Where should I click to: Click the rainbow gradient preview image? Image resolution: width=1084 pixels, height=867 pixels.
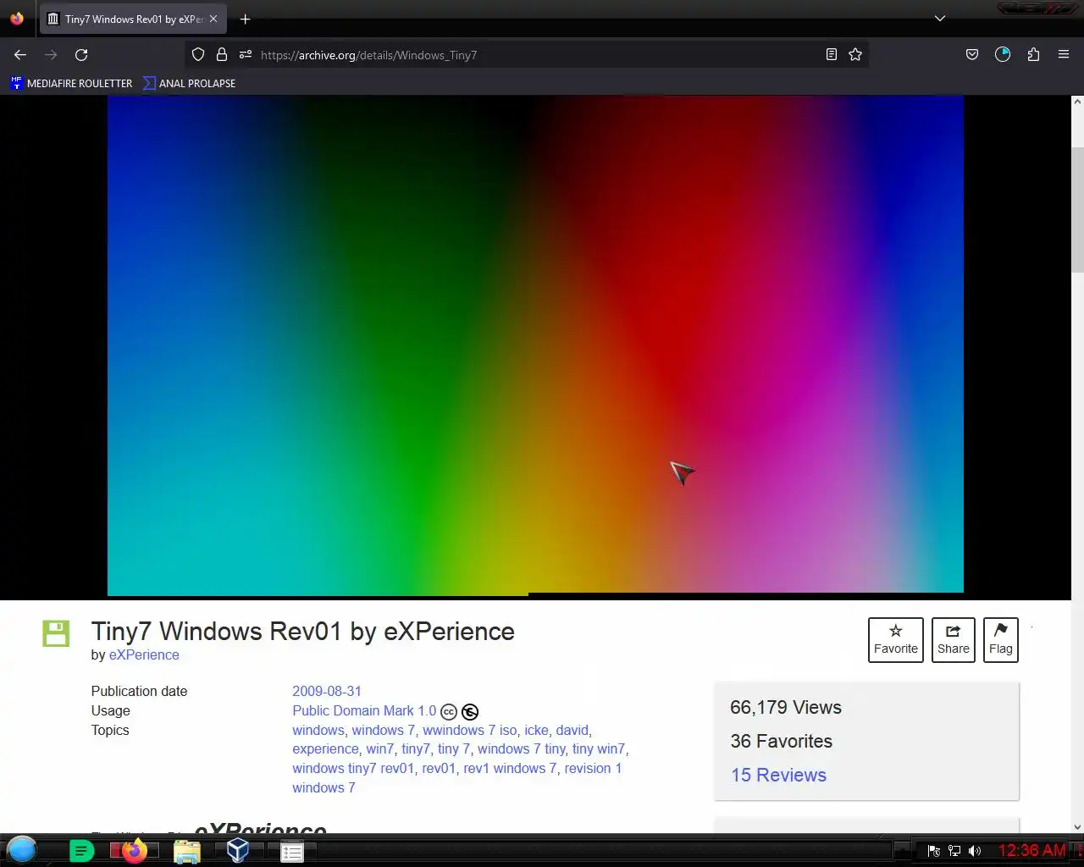535,344
